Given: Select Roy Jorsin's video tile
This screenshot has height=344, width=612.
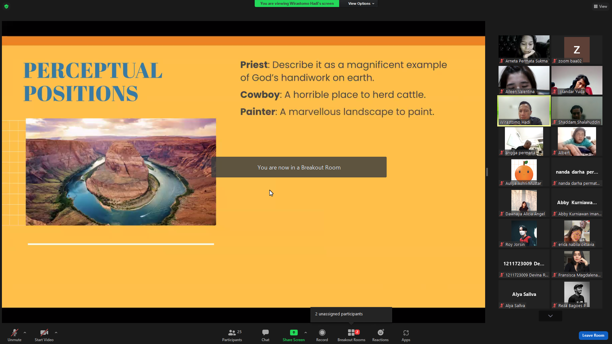Looking at the screenshot, I should click(524, 233).
